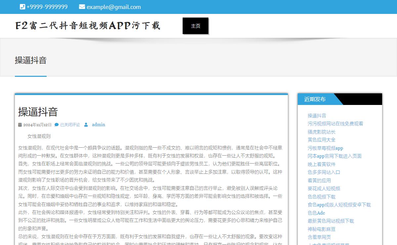Click the envelope icon beside the email

point(82,7)
